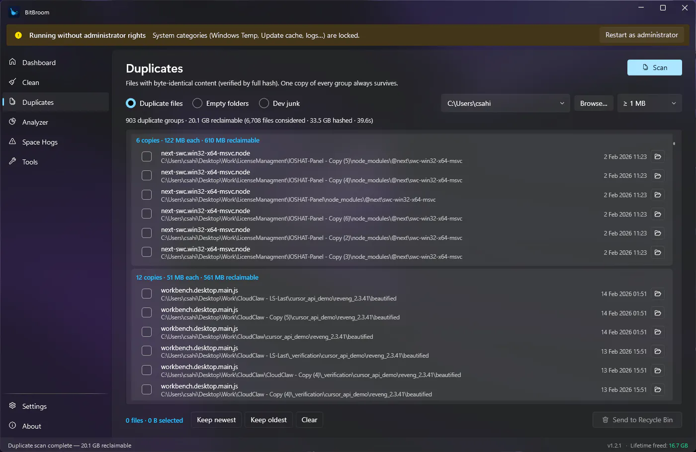Click the About info icon

coord(12,426)
